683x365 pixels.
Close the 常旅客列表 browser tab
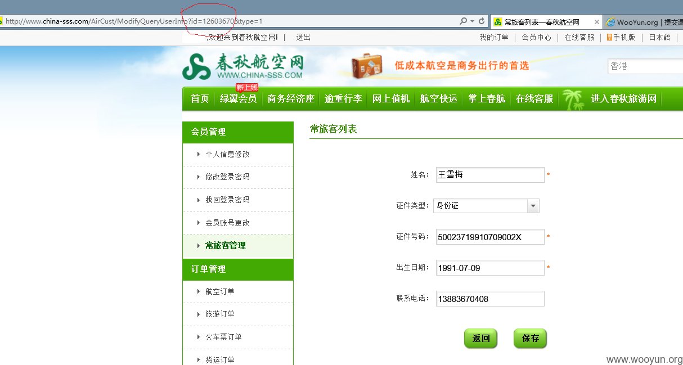click(597, 22)
